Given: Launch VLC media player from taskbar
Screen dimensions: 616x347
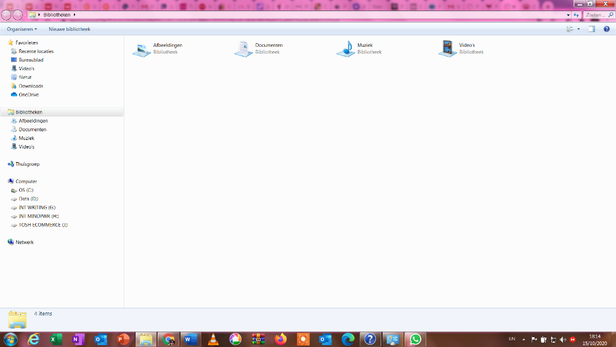Looking at the screenshot, I should 213,339.
